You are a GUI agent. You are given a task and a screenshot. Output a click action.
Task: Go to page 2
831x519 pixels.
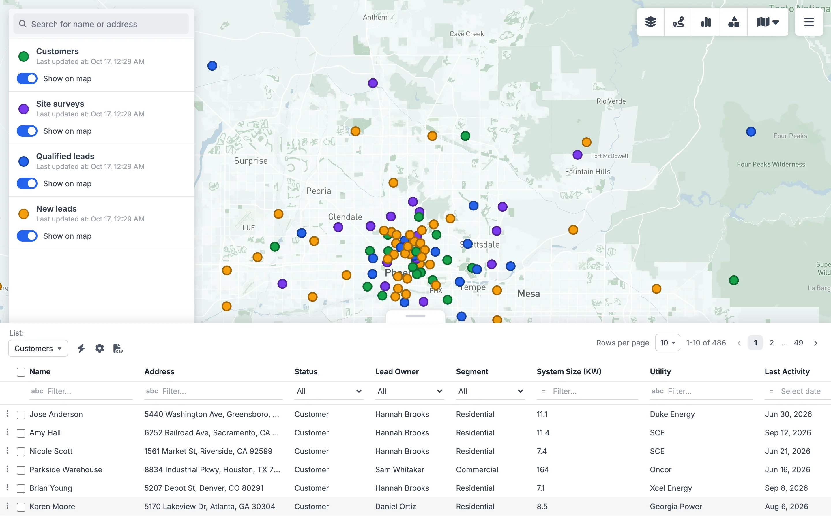point(772,343)
